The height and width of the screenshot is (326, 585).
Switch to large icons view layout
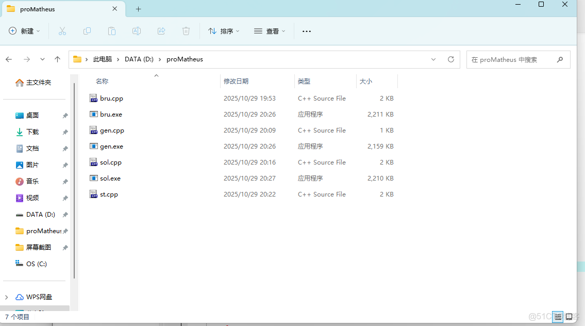569,317
